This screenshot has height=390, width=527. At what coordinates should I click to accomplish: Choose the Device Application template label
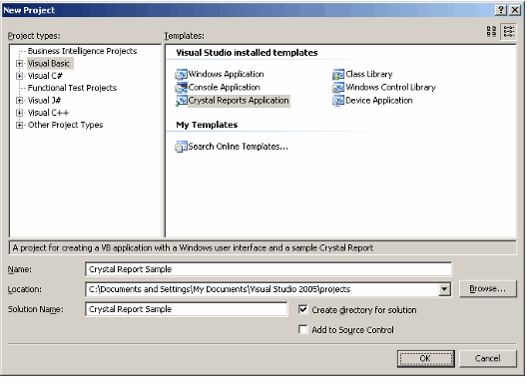click(x=379, y=101)
